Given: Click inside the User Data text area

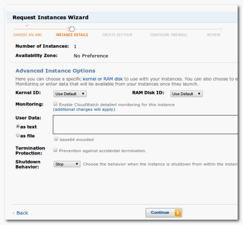Looking at the screenshot, I should pyautogui.click(x=145, y=124).
